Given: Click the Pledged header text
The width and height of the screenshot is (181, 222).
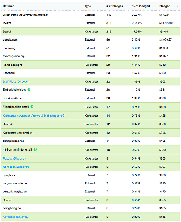Looking at the screenshot, I should [165, 6].
